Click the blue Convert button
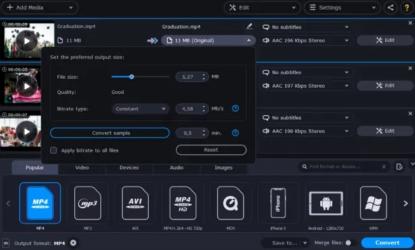Image resolution: width=415 pixels, height=250 pixels. (387, 242)
